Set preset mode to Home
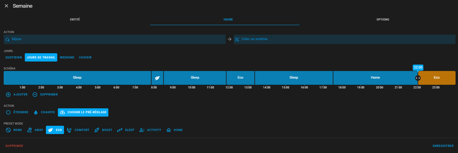 (x=175, y=130)
